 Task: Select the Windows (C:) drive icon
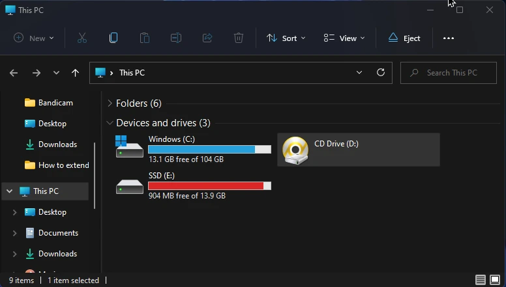pyautogui.click(x=129, y=146)
